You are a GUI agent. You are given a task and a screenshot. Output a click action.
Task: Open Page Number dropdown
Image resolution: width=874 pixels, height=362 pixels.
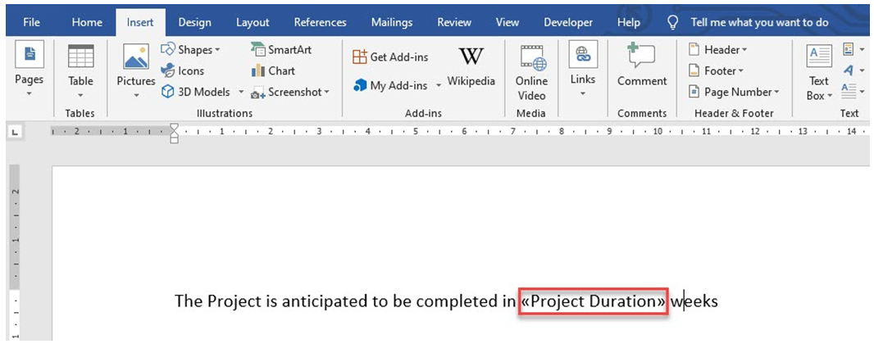[x=734, y=93]
